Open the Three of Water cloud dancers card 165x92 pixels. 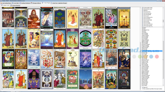click(x=34, y=59)
